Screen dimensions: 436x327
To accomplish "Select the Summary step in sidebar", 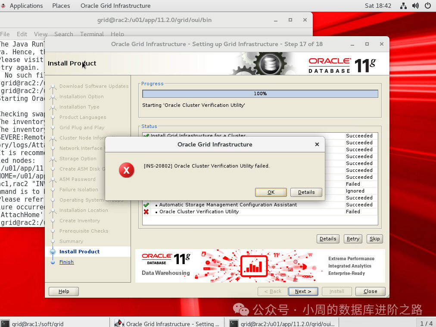I will click(x=71, y=241).
